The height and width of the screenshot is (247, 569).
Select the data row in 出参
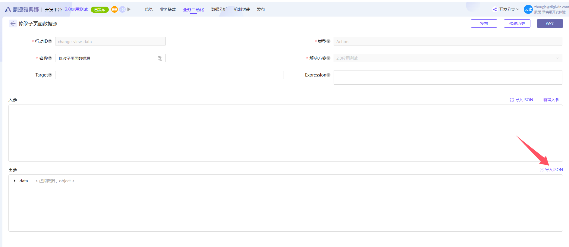285,181
